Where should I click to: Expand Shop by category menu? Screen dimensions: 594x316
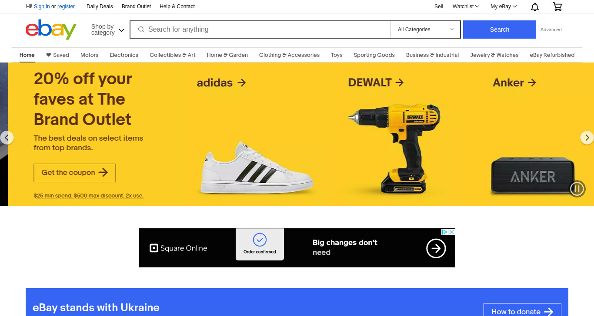point(108,30)
